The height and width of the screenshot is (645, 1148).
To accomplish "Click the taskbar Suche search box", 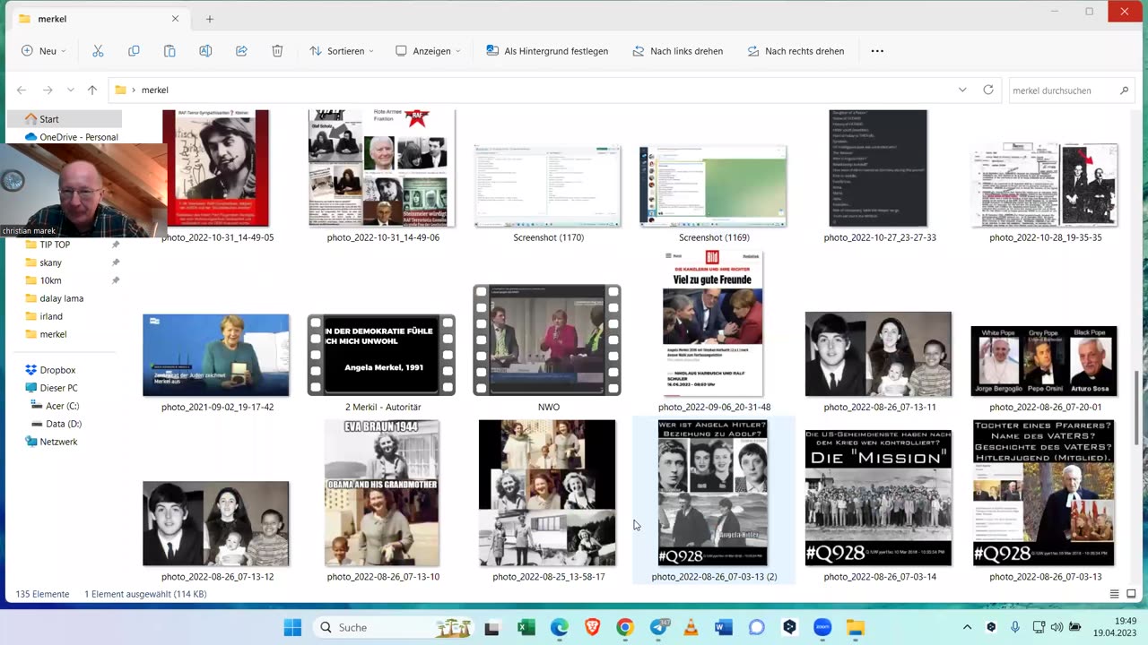I will 393,627.
